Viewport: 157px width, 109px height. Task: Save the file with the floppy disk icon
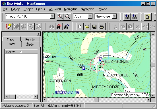point(94,27)
